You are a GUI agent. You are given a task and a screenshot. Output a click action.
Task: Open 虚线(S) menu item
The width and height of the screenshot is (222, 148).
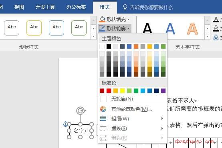(133, 128)
